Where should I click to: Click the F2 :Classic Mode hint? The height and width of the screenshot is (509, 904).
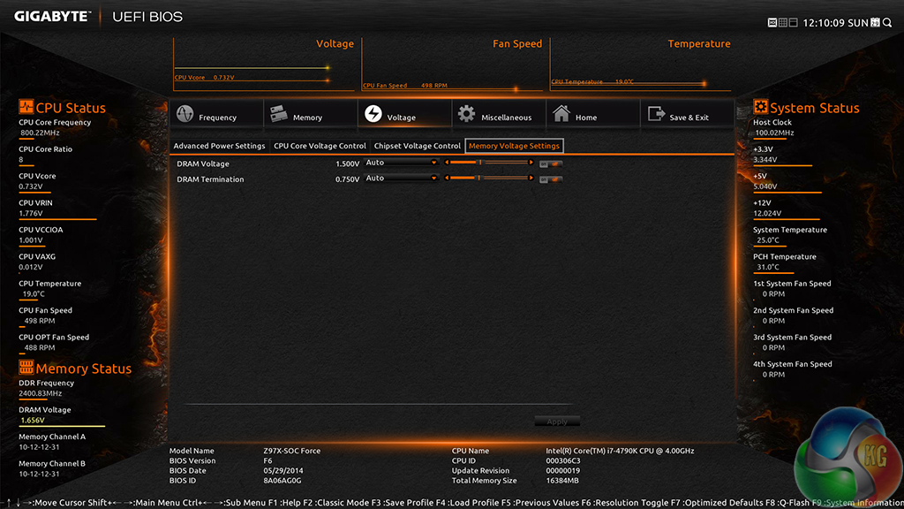[x=336, y=503]
